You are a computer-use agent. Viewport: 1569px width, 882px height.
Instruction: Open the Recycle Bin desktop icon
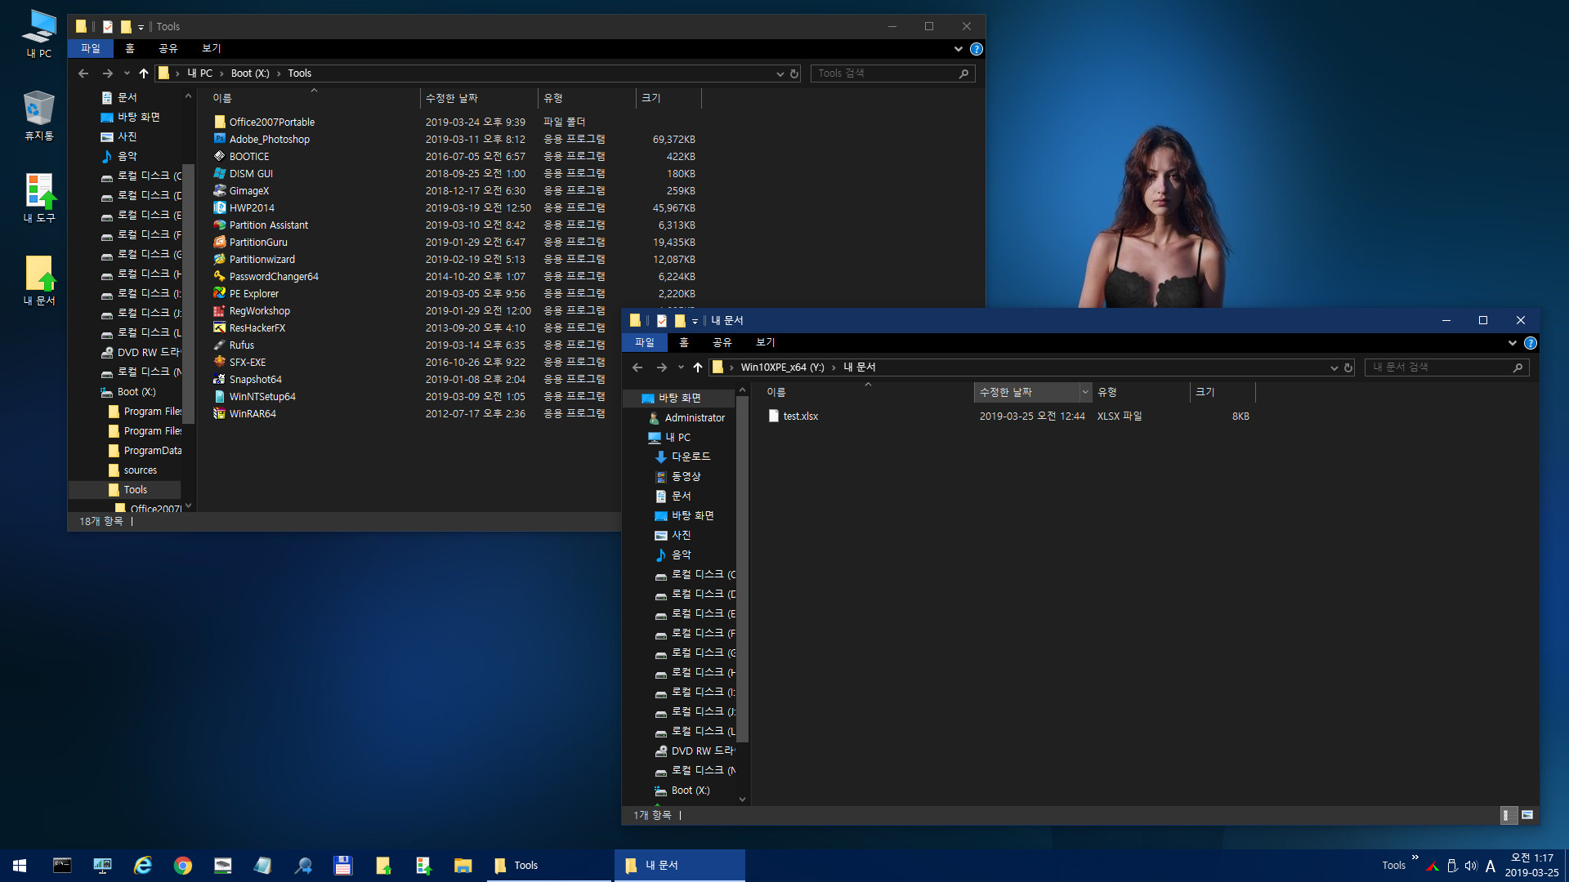tap(38, 115)
